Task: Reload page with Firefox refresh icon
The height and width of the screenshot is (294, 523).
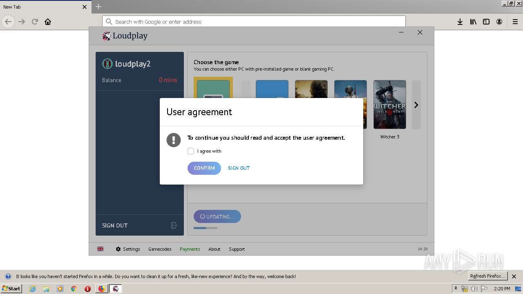Action: tap(35, 22)
